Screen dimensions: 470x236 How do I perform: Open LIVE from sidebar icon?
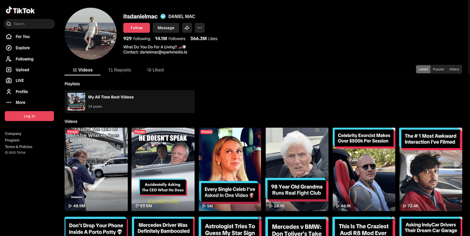pyautogui.click(x=9, y=81)
